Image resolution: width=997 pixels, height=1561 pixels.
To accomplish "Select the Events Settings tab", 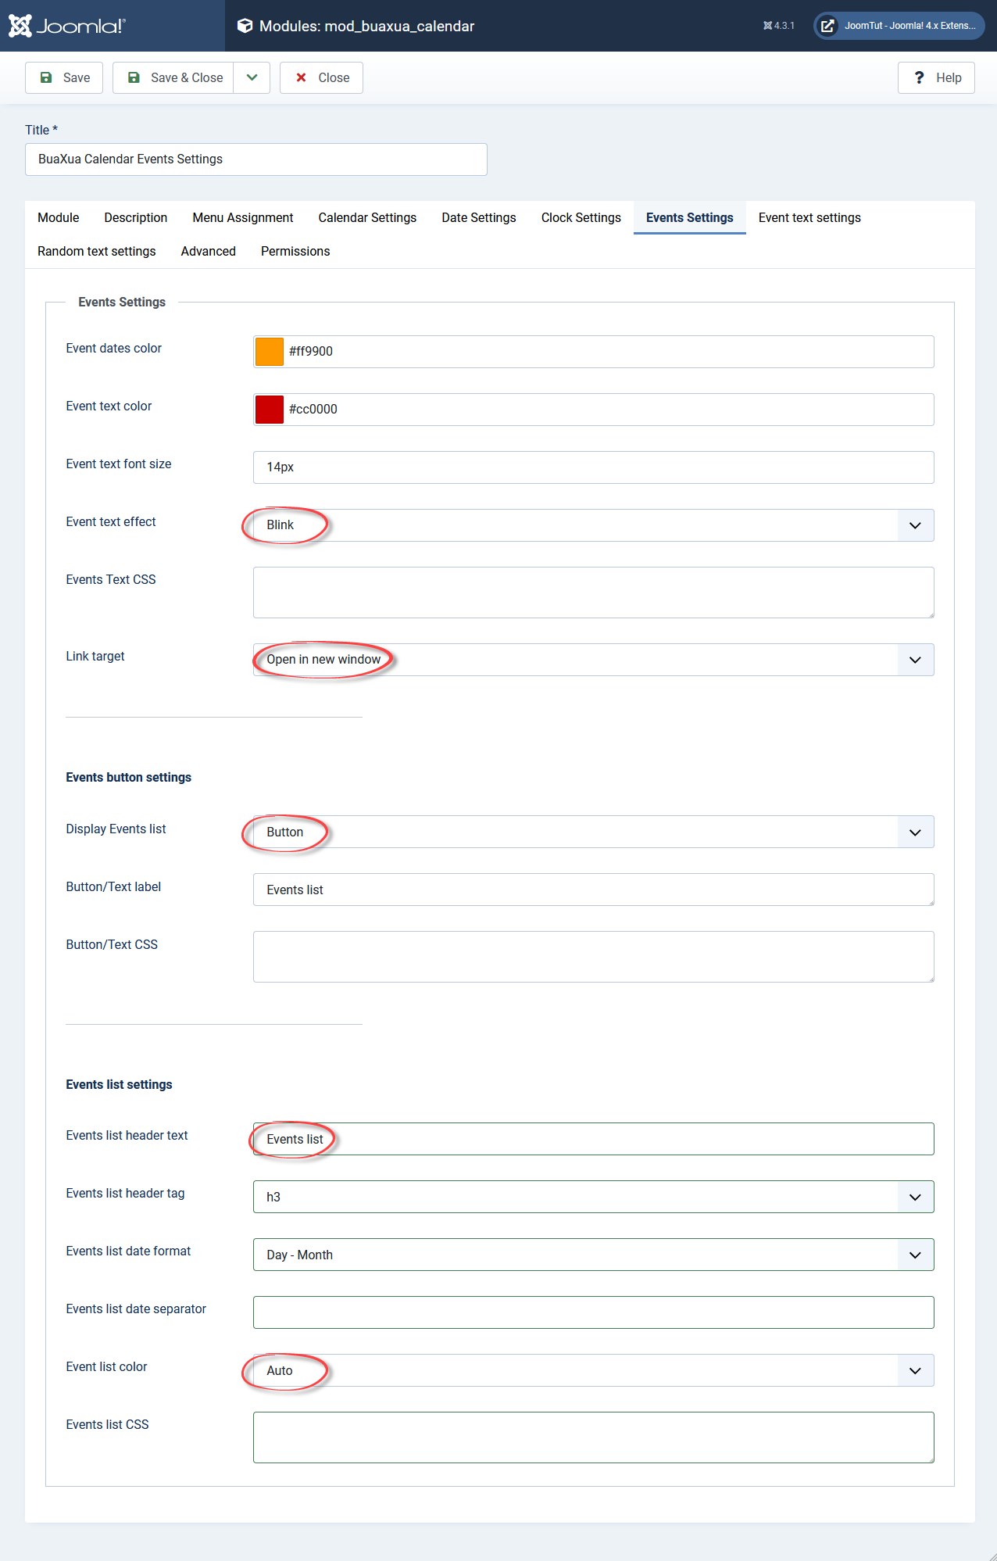I will pos(690,217).
